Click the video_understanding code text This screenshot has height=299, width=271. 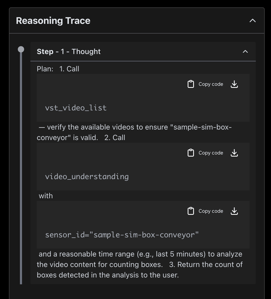coord(87,177)
